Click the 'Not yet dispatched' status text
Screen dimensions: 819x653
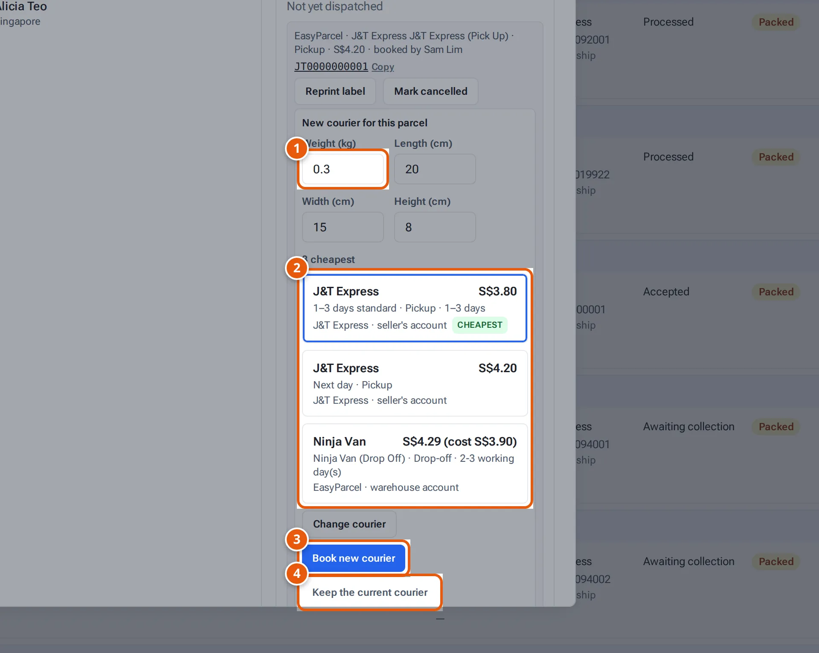334,6
